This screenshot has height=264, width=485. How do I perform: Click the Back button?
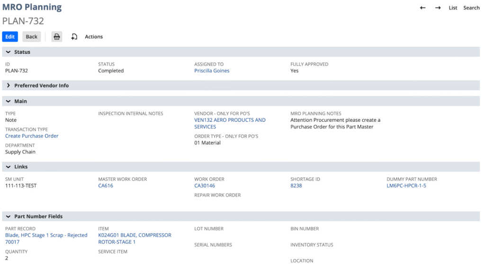pyautogui.click(x=32, y=37)
